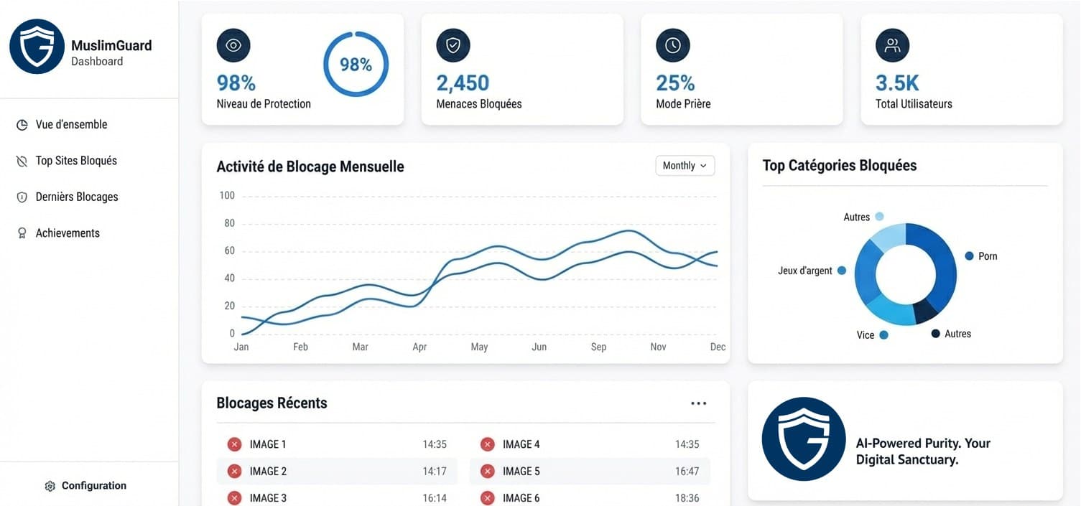
Task: Click the clock icon for Mode Prière
Action: [673, 45]
